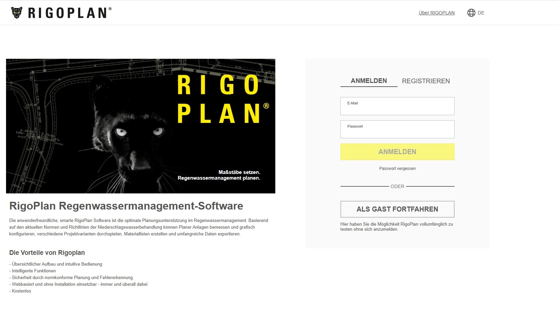Open the Passwort vergessen link
The width and height of the screenshot is (559, 318).
(x=397, y=169)
